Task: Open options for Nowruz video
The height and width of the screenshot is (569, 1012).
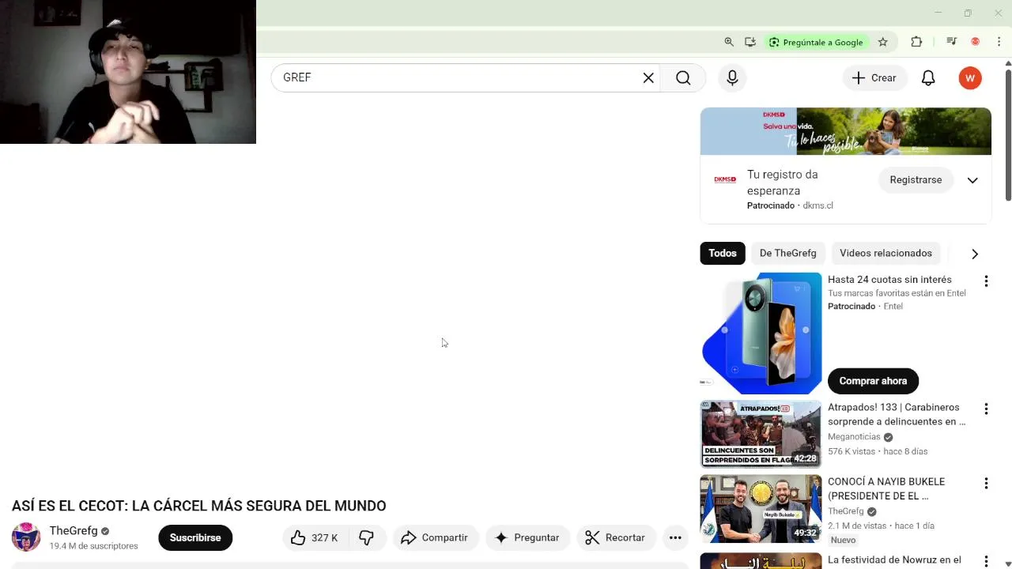Action: pos(986,561)
